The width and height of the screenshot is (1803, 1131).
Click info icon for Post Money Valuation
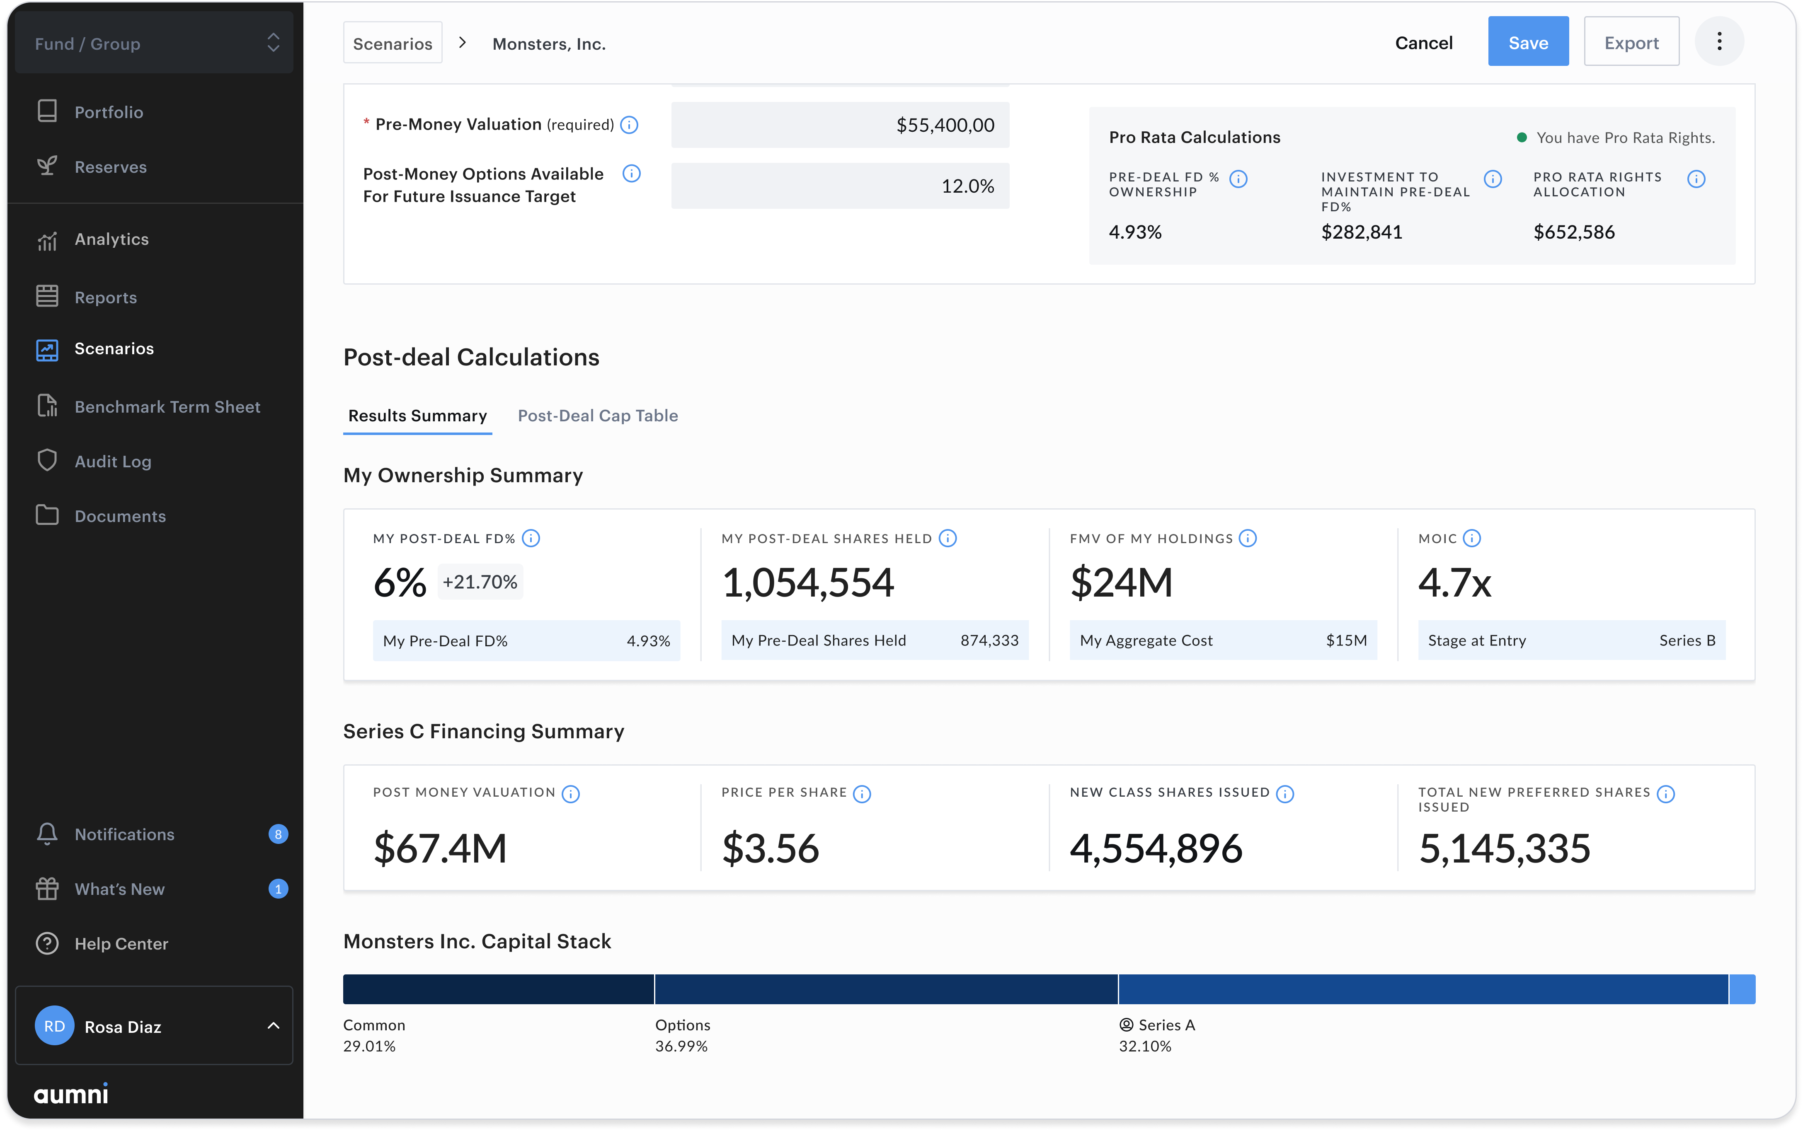pos(570,794)
